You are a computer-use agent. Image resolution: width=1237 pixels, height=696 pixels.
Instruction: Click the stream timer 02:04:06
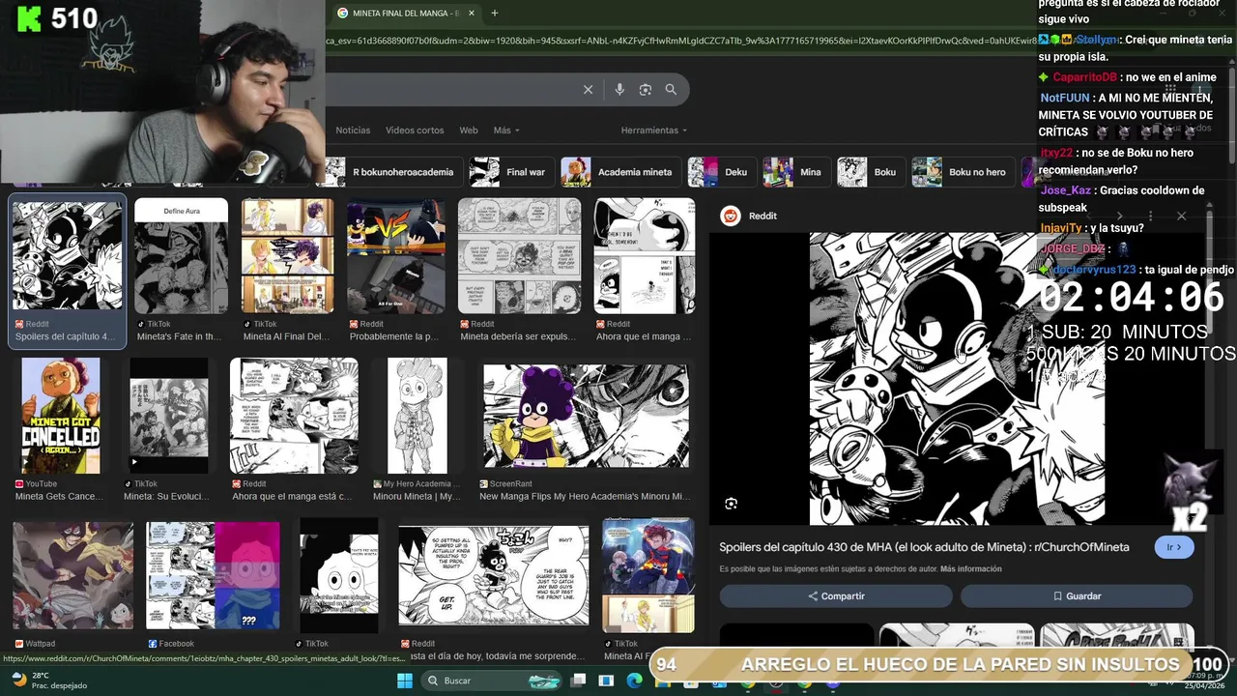pyautogui.click(x=1132, y=298)
